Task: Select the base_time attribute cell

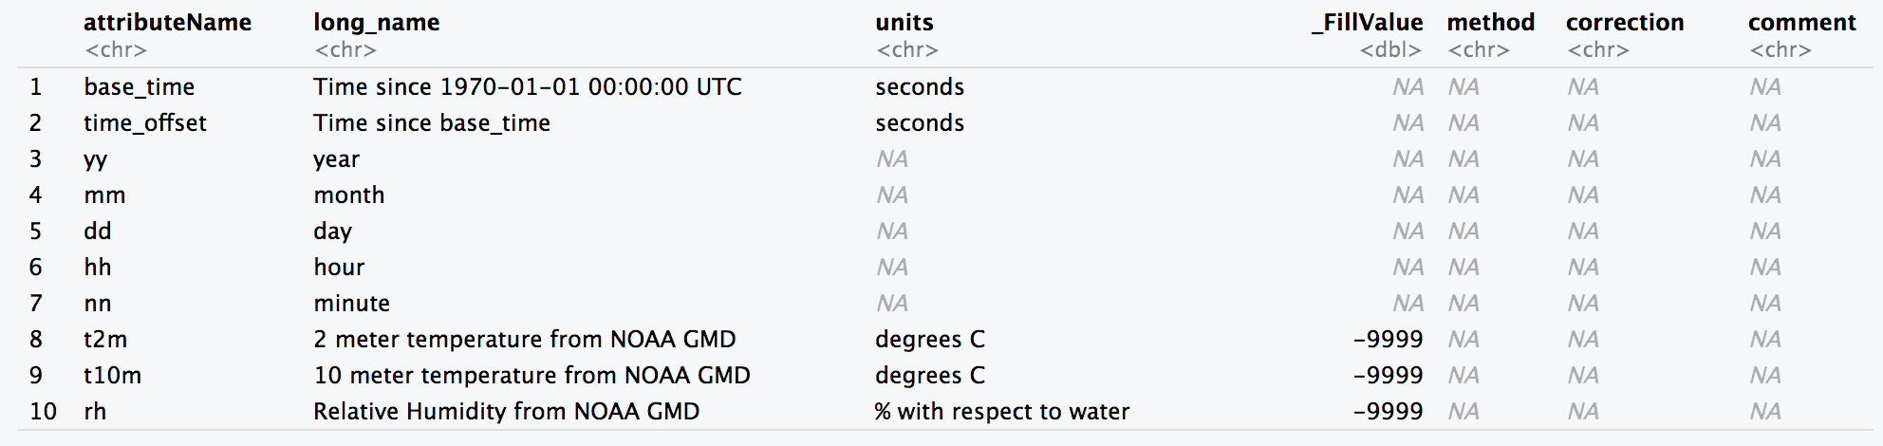Action: click(139, 87)
